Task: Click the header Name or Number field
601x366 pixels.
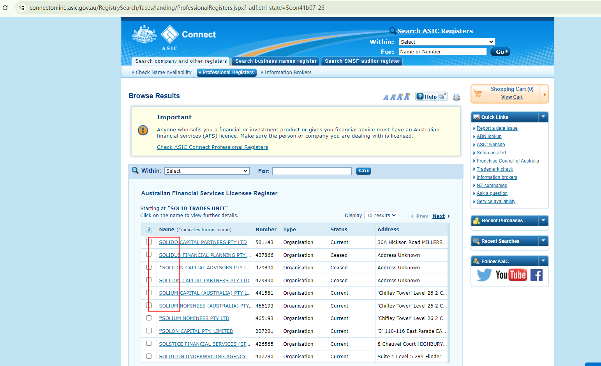Action: click(x=443, y=52)
